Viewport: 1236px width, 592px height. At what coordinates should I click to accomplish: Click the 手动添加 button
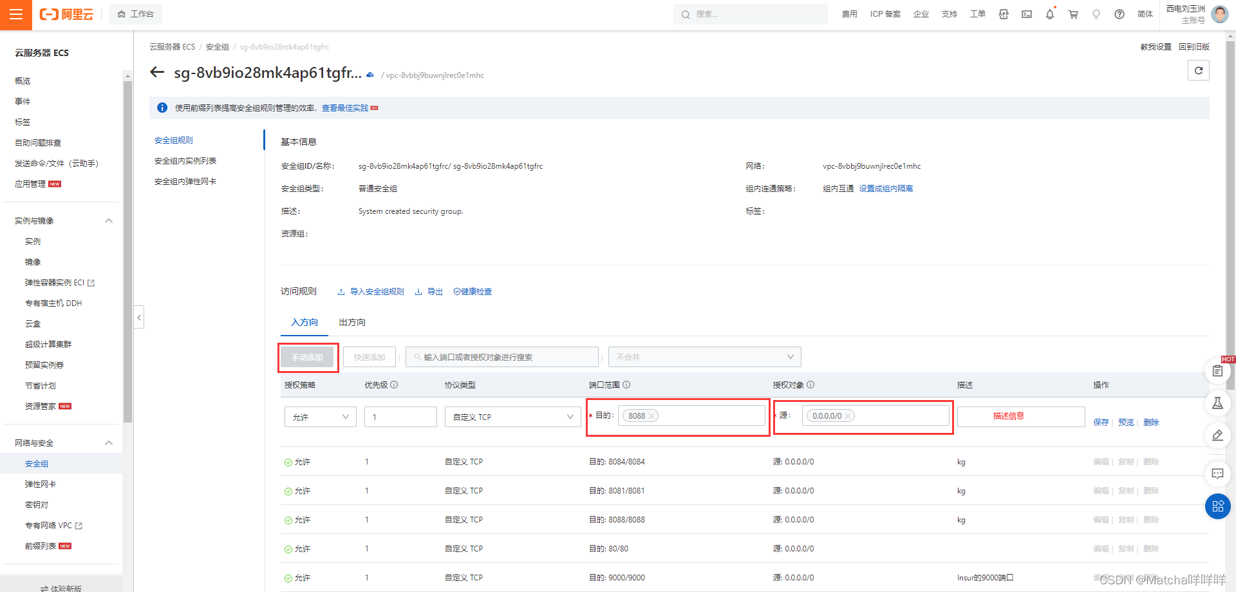click(307, 357)
